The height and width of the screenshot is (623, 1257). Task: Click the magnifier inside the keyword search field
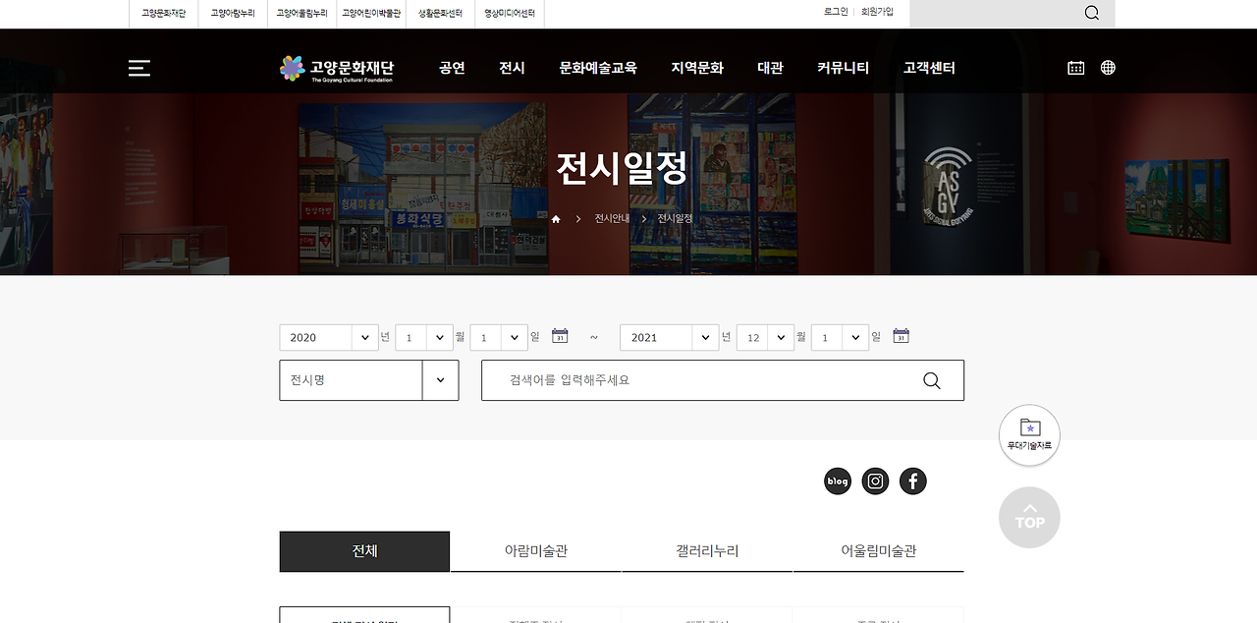(x=930, y=380)
